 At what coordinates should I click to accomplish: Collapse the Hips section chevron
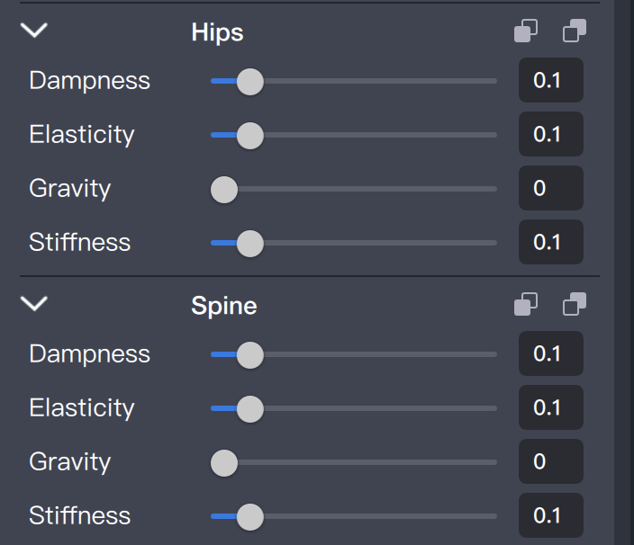(34, 31)
